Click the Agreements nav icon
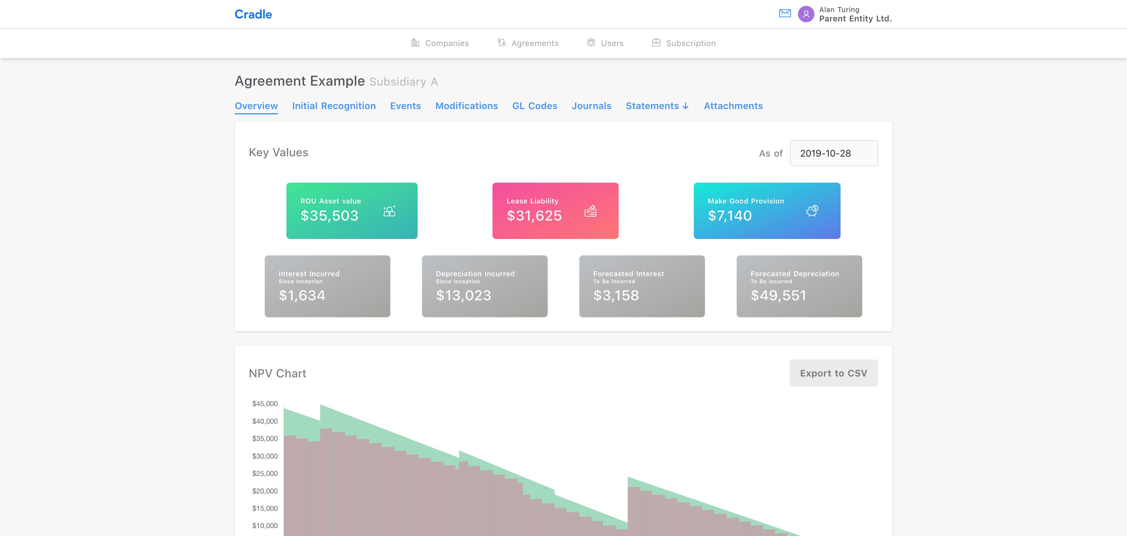Screen dimensions: 1127x536 (501, 43)
